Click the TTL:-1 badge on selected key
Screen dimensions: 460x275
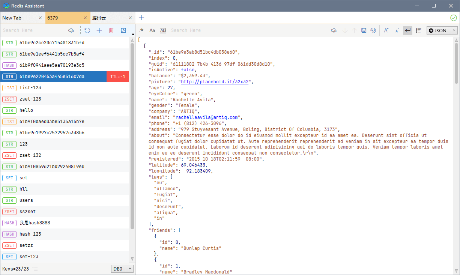[x=118, y=77]
